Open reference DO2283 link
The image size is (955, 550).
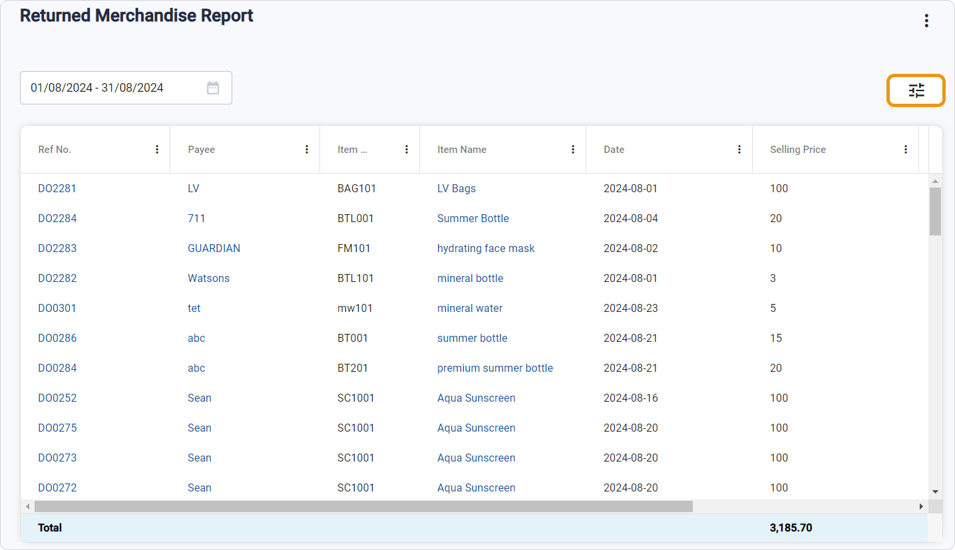[x=57, y=248]
